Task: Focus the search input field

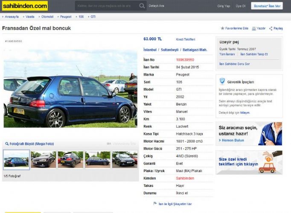Action: click(x=107, y=6)
